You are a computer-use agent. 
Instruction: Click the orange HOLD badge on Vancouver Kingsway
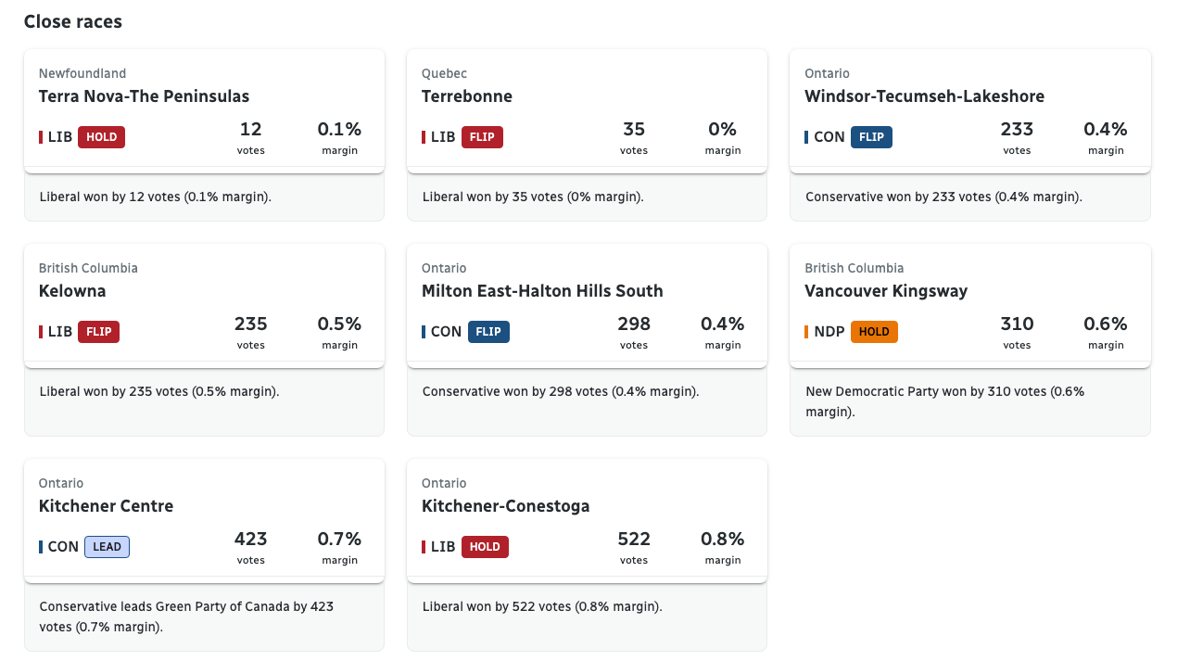coord(874,332)
